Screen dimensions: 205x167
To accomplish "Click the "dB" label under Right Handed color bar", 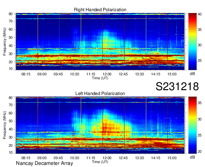I will [x=192, y=74].
